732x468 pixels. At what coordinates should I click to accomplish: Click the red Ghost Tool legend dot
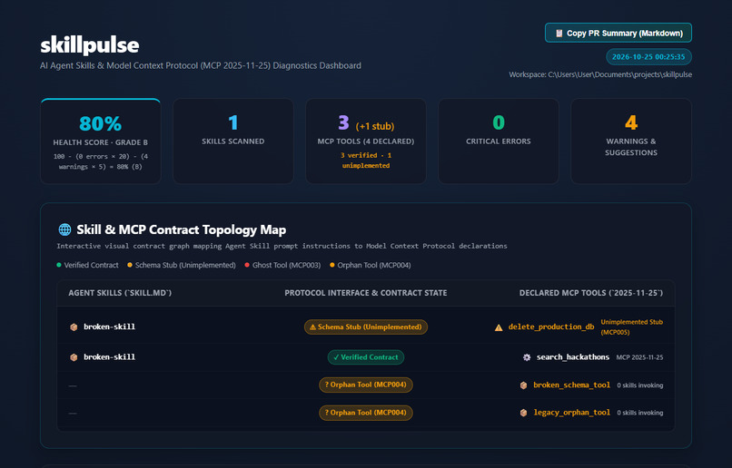247,265
